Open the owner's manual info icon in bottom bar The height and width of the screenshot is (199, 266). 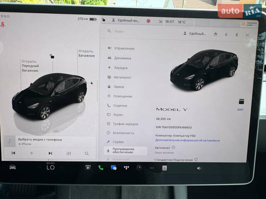coord(165,168)
